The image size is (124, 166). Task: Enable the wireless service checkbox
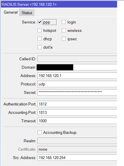coord(64,30)
